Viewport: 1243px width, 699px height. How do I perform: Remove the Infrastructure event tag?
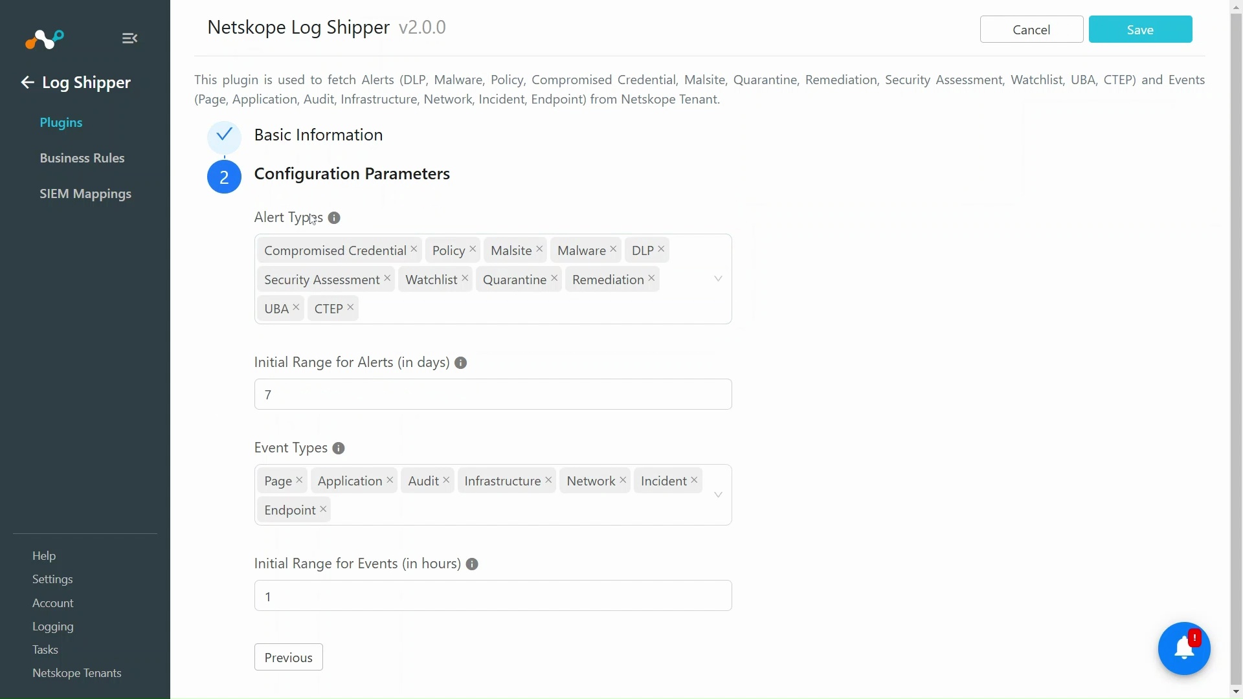(549, 480)
